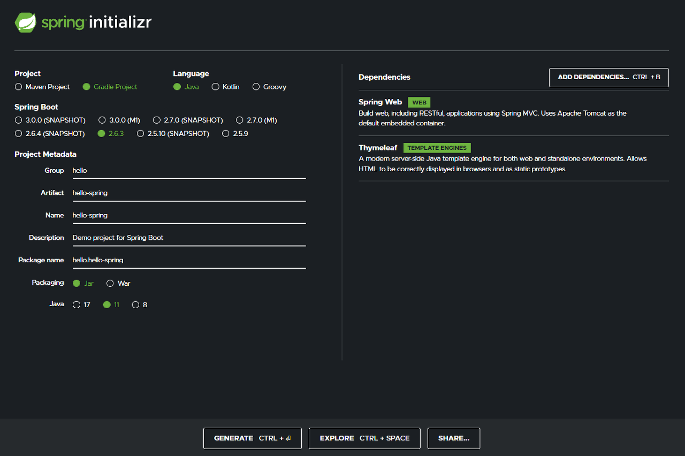This screenshot has width=685, height=456.
Task: Click the Thymeleaf description text
Action: (x=503, y=164)
